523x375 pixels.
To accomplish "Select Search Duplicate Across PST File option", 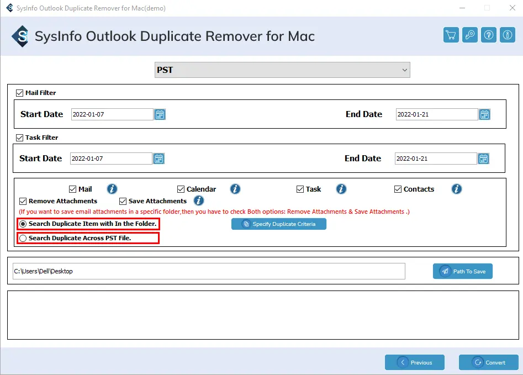I will (23, 238).
